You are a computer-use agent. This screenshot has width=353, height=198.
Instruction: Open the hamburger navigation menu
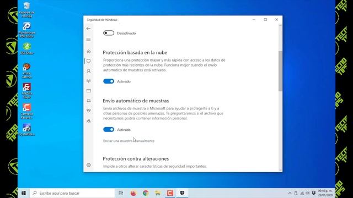[x=88, y=40]
